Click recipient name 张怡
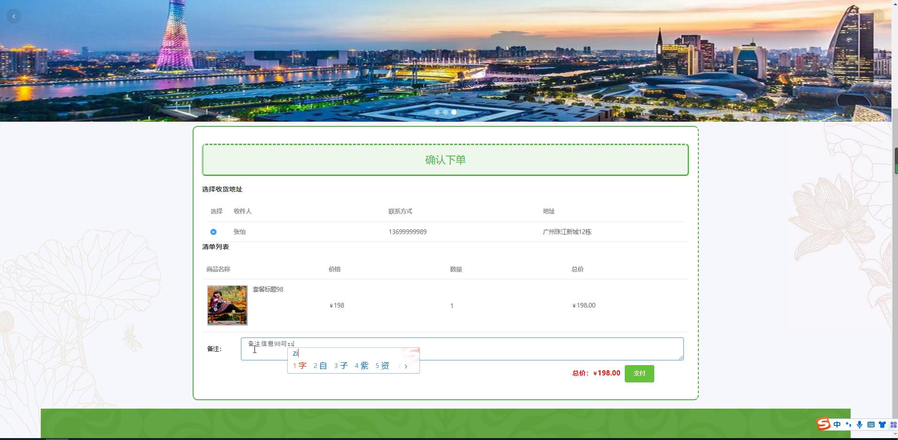The height and width of the screenshot is (440, 898). [x=239, y=232]
